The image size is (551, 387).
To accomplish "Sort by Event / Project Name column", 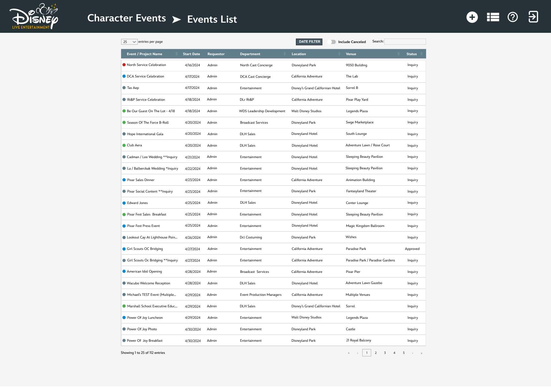I will (x=144, y=54).
